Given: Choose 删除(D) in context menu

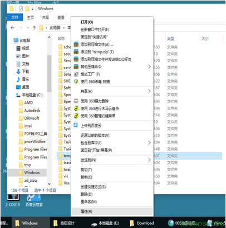Looking at the screenshot, I should [112, 194].
